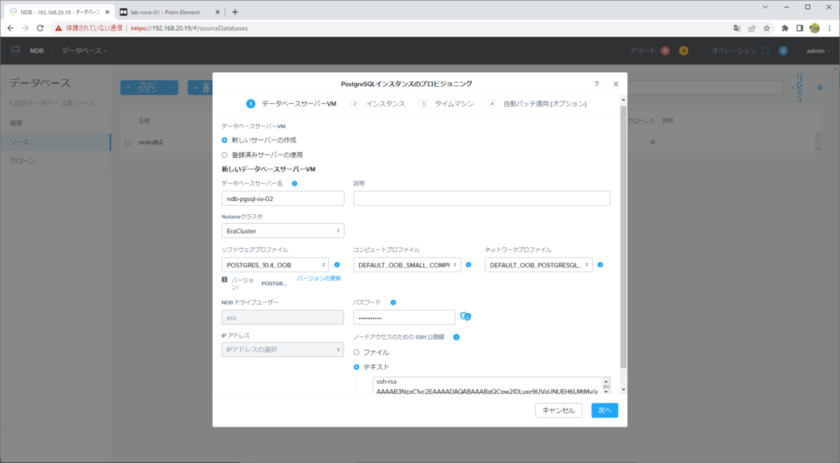Close the PostgreSQL provisioning dialog

point(616,84)
